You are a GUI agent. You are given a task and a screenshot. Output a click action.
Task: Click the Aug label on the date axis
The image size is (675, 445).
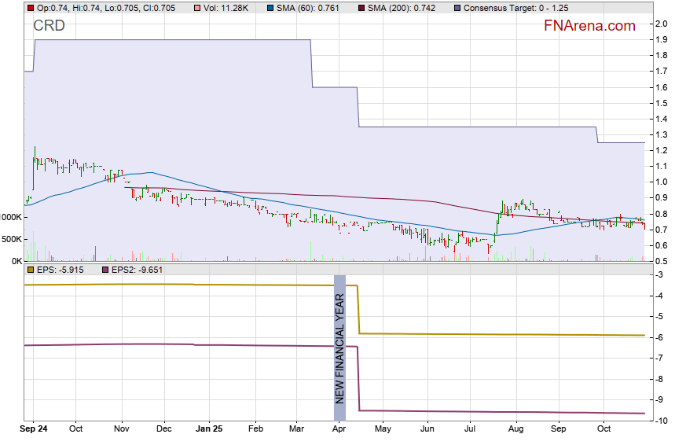click(x=515, y=429)
